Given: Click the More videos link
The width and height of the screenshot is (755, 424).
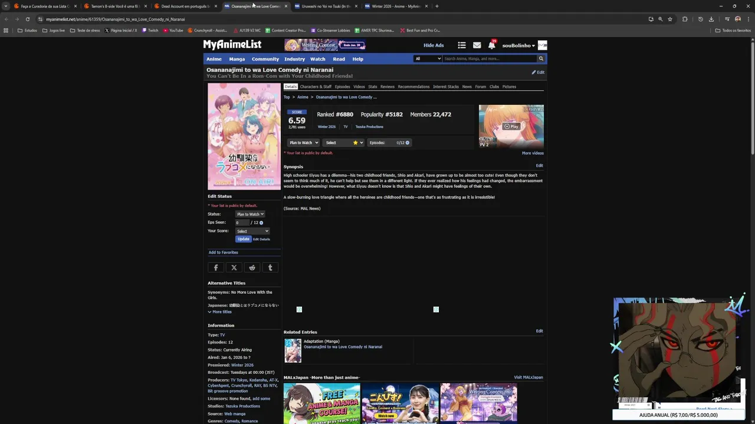Looking at the screenshot, I should pos(533,153).
